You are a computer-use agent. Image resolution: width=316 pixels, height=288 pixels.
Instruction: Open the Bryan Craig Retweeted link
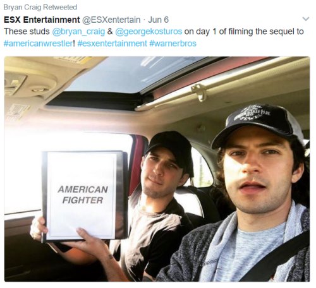(x=40, y=7)
